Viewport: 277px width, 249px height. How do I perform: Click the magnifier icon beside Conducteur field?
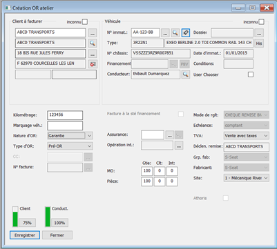click(186, 74)
